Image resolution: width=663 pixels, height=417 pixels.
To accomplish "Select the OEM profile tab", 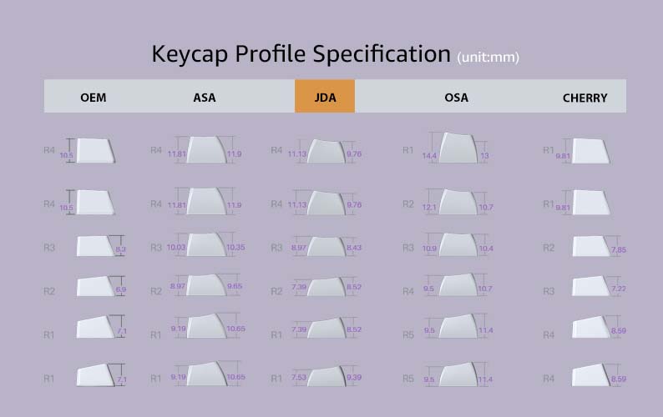I will click(x=94, y=98).
